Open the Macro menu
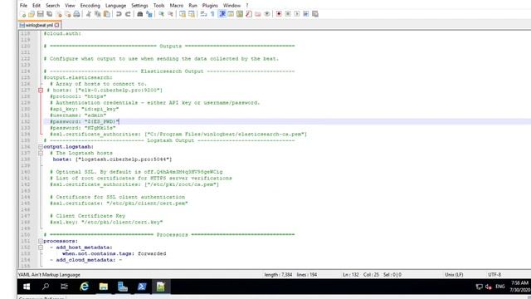The width and height of the screenshot is (531, 299). [x=177, y=6]
